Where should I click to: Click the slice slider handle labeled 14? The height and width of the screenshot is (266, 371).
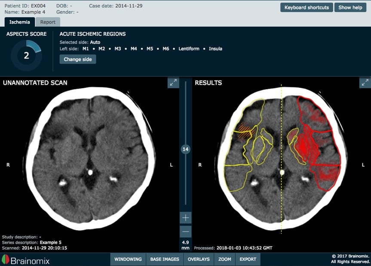(x=185, y=149)
